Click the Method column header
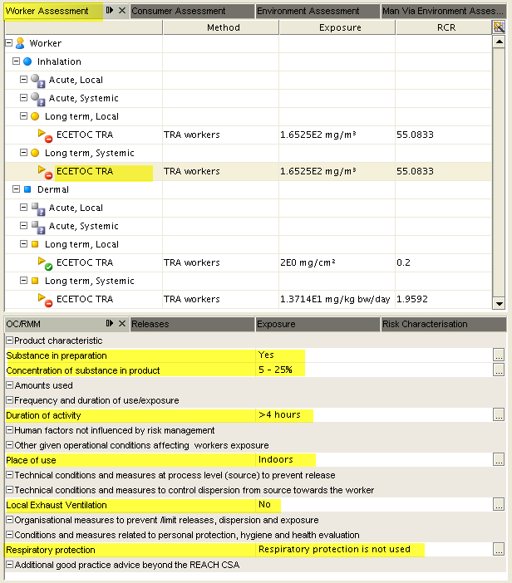 coord(221,27)
